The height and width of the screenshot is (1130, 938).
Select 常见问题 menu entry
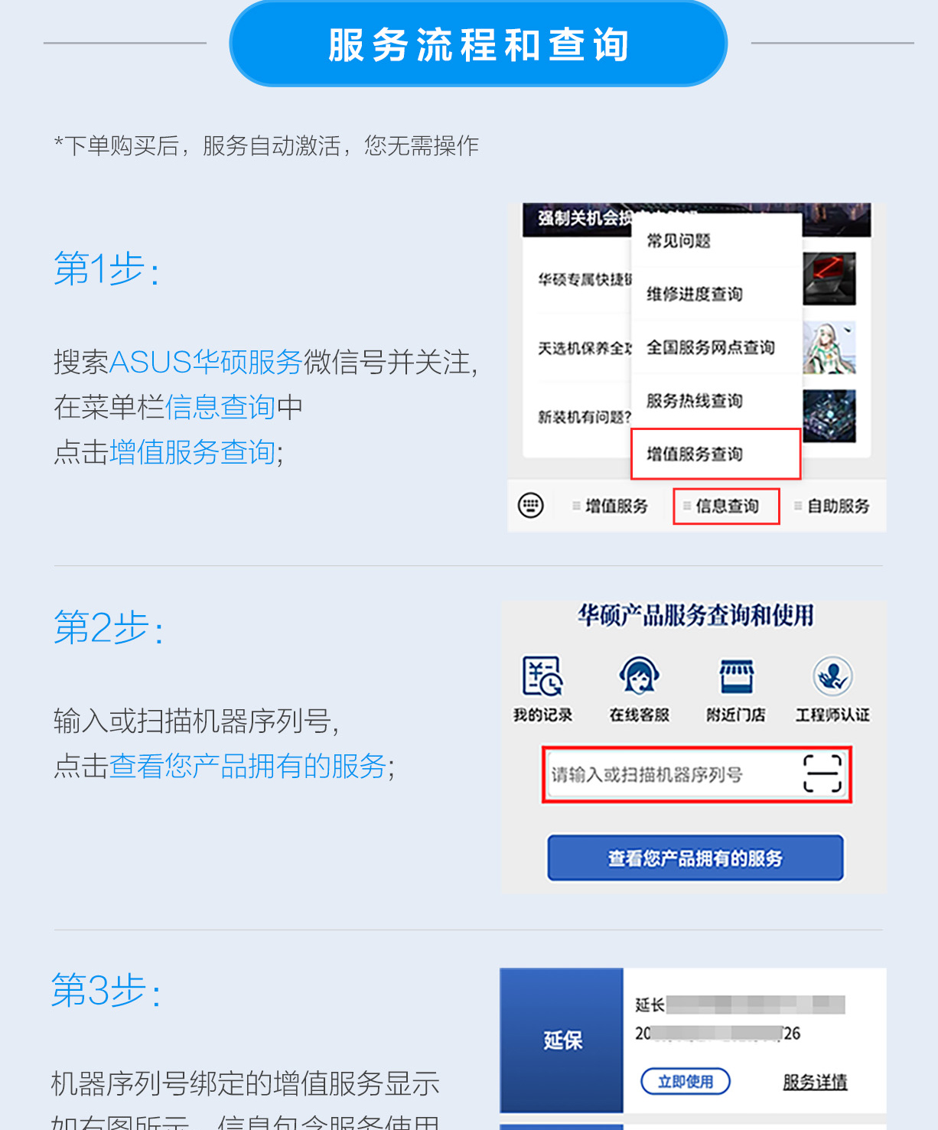716,241
